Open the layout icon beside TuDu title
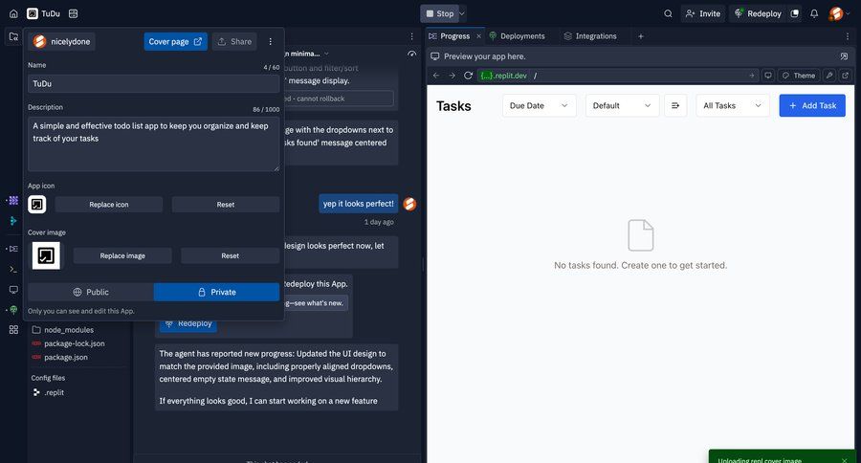This screenshot has width=861, height=463. pos(73,13)
